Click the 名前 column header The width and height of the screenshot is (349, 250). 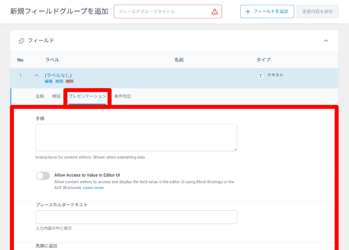click(179, 60)
